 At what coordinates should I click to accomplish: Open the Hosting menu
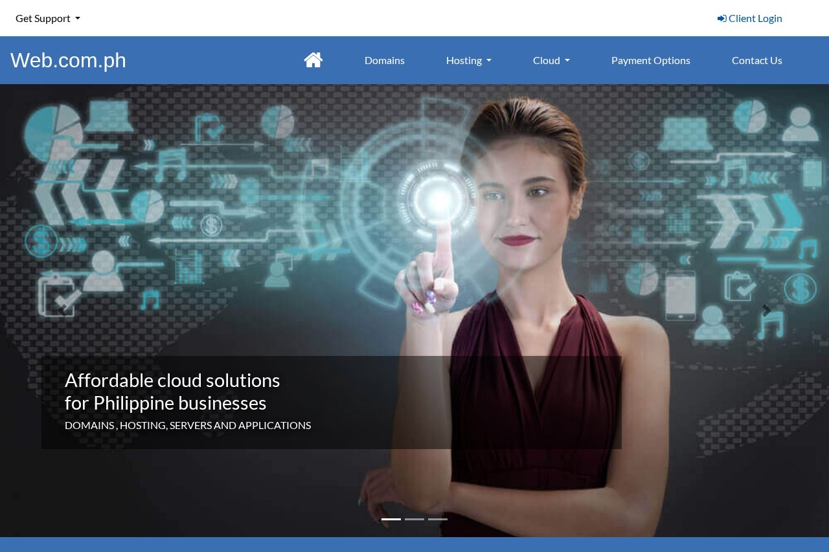tap(464, 60)
